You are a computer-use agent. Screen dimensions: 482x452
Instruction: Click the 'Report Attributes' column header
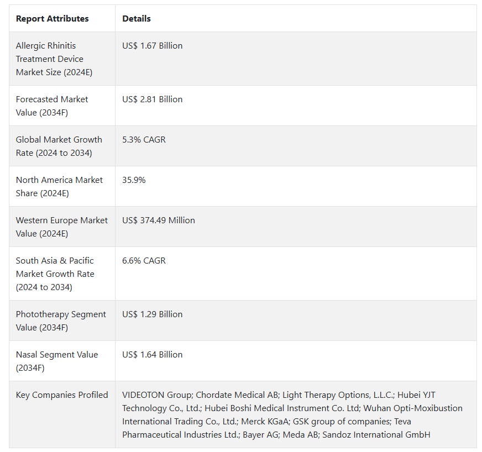click(x=52, y=19)
